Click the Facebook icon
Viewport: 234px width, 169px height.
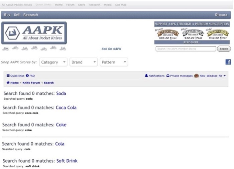click(228, 62)
